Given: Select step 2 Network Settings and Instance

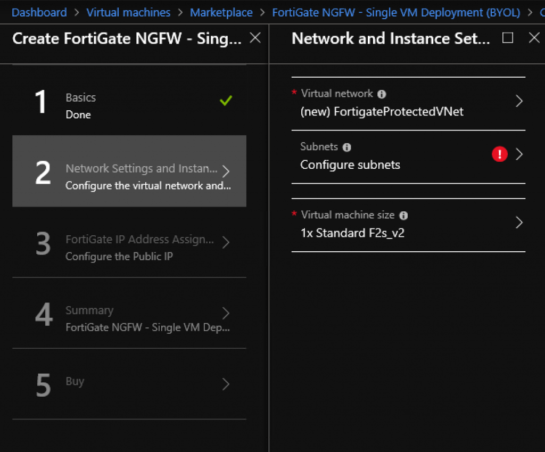Looking at the screenshot, I should click(x=129, y=171).
